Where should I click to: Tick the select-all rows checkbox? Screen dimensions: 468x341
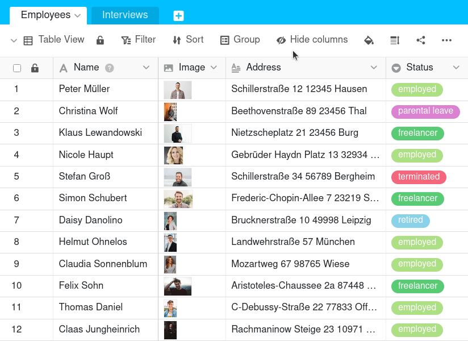17,68
